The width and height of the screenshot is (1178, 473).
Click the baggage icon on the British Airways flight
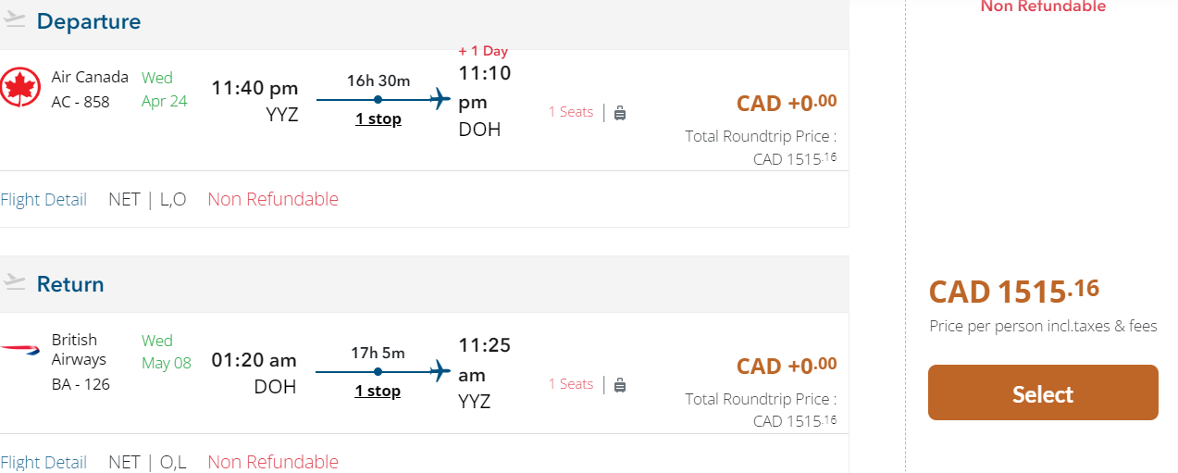pos(620,384)
